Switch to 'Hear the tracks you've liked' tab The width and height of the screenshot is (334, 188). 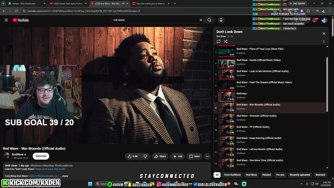pos(151,4)
